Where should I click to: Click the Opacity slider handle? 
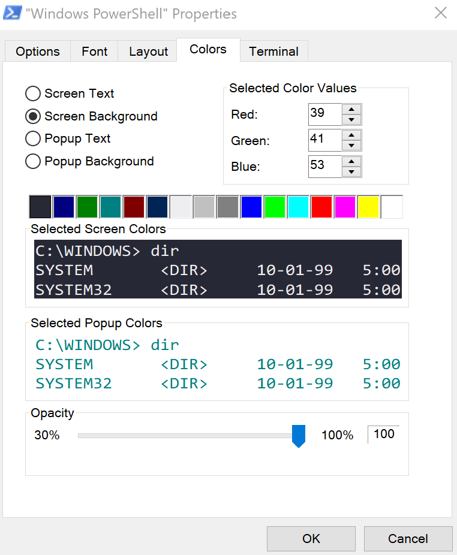point(298,436)
